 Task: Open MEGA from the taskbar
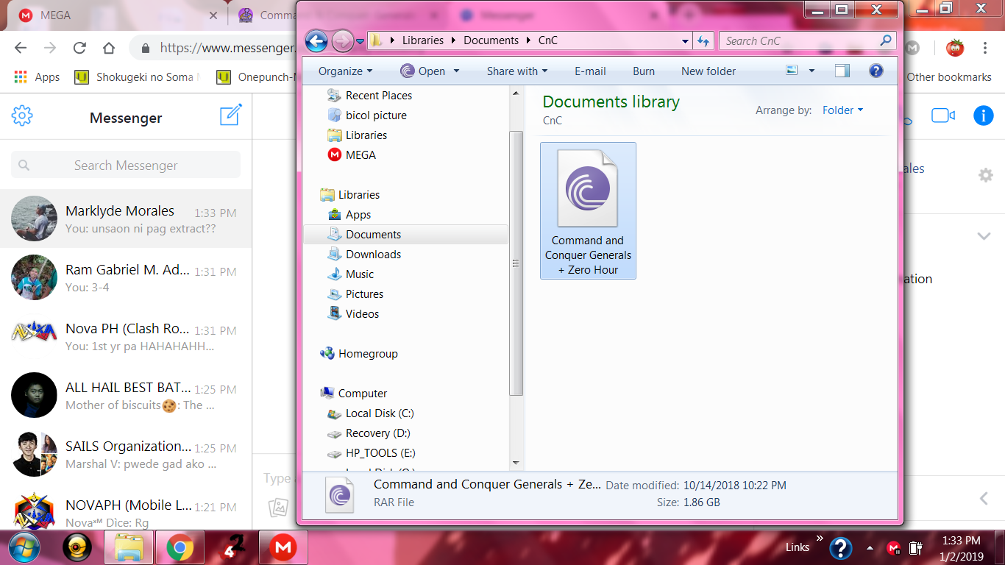pyautogui.click(x=283, y=547)
